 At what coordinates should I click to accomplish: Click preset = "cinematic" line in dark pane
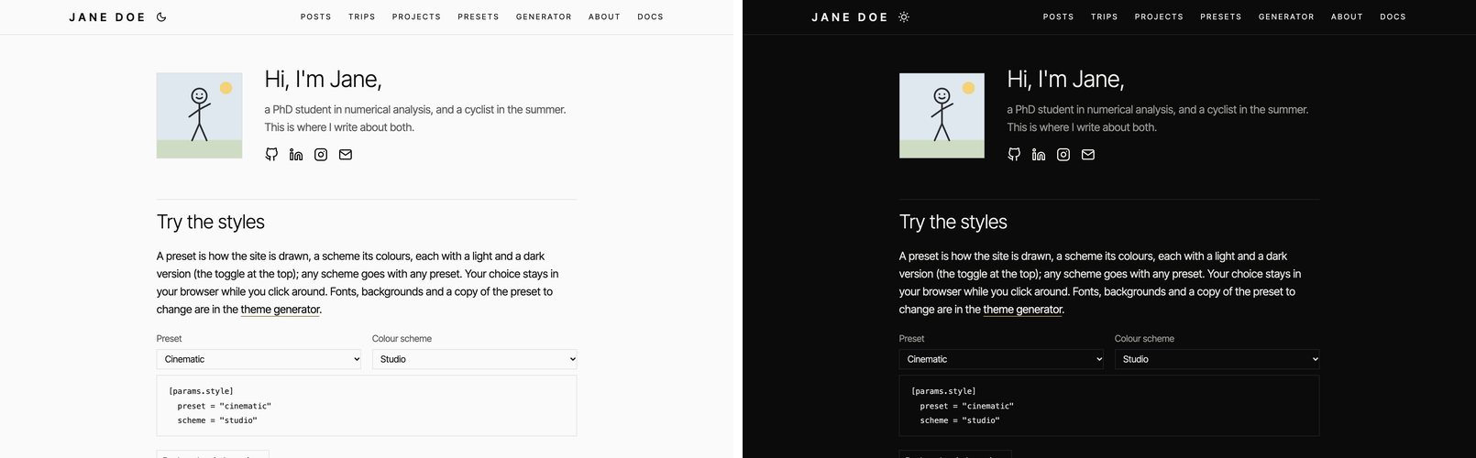point(967,406)
